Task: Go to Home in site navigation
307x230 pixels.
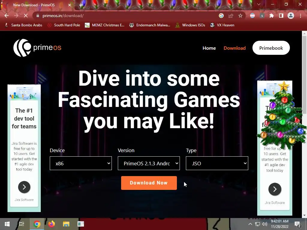Action: click(x=209, y=48)
